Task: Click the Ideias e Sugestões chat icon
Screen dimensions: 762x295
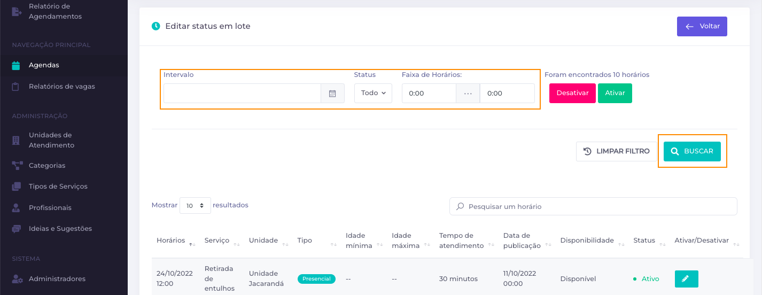Action: pyautogui.click(x=17, y=229)
